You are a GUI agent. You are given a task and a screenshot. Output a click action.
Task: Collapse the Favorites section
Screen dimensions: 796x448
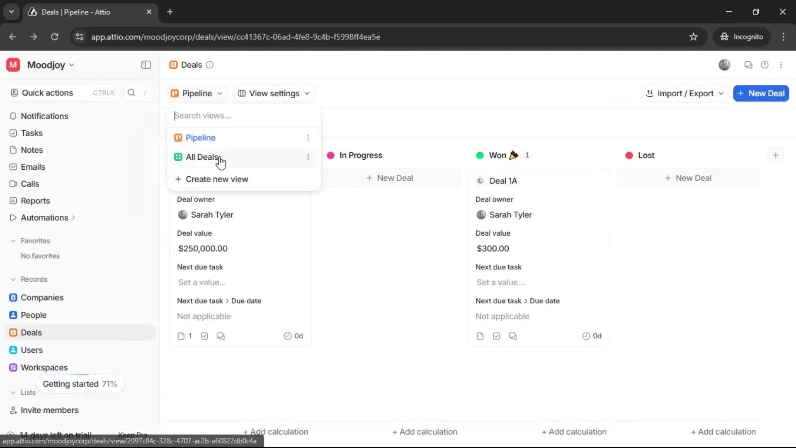coord(14,241)
